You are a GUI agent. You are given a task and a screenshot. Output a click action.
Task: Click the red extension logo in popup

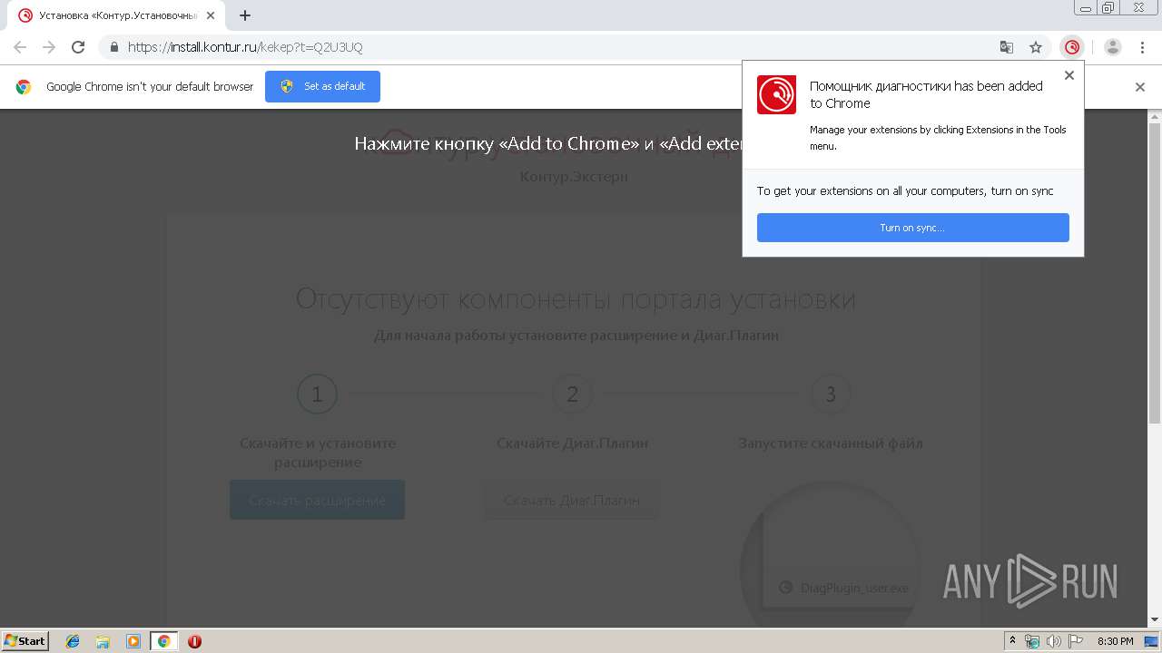776,94
